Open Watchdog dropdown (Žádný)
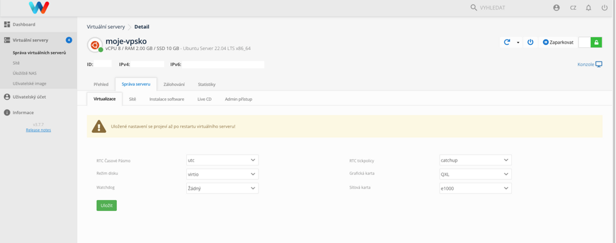This screenshot has width=616, height=243. point(223,188)
